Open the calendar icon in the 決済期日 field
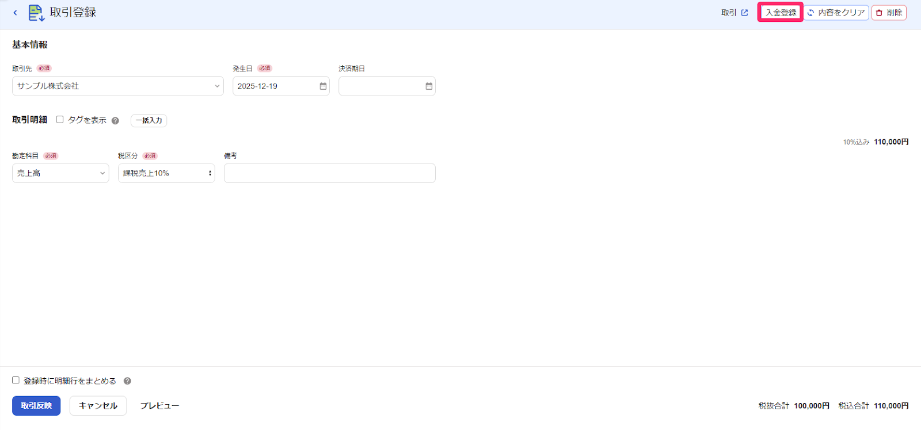This screenshot has height=430, width=921. tap(429, 86)
